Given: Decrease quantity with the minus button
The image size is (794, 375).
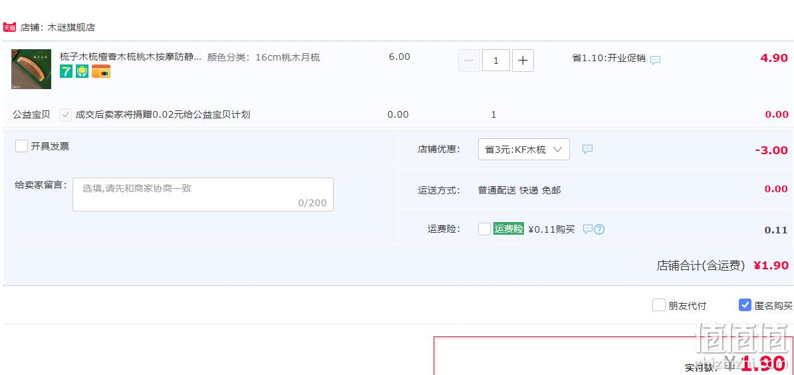Looking at the screenshot, I should (469, 61).
